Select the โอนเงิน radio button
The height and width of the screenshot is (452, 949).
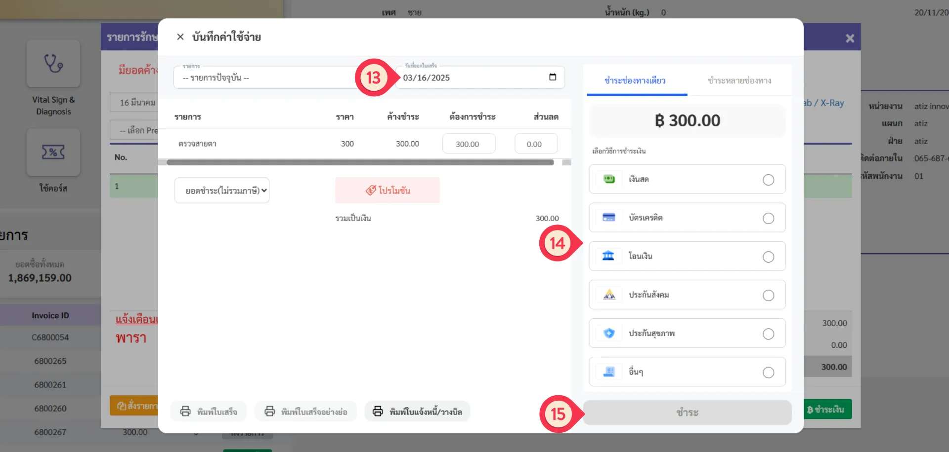[x=768, y=257]
